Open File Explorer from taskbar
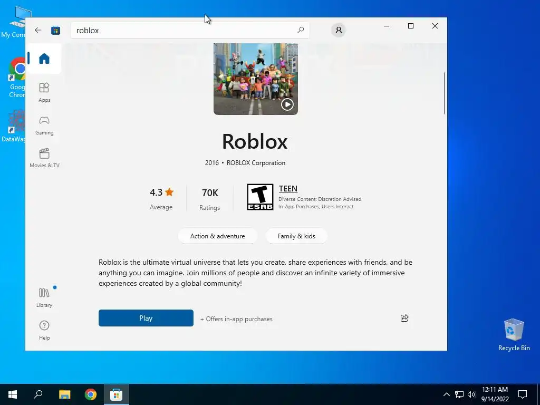This screenshot has width=540, height=405. pyautogui.click(x=64, y=394)
